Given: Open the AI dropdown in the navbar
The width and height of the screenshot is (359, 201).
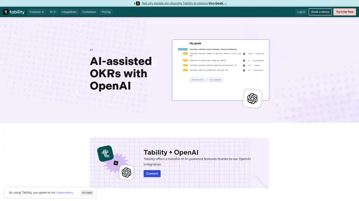Looking at the screenshot, I should point(53,12).
